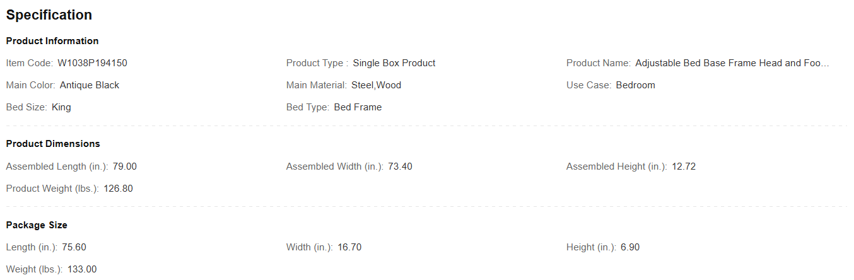Screen dimensions: 854x280
Task: Click assembled width value 73.40
Action: (400, 166)
